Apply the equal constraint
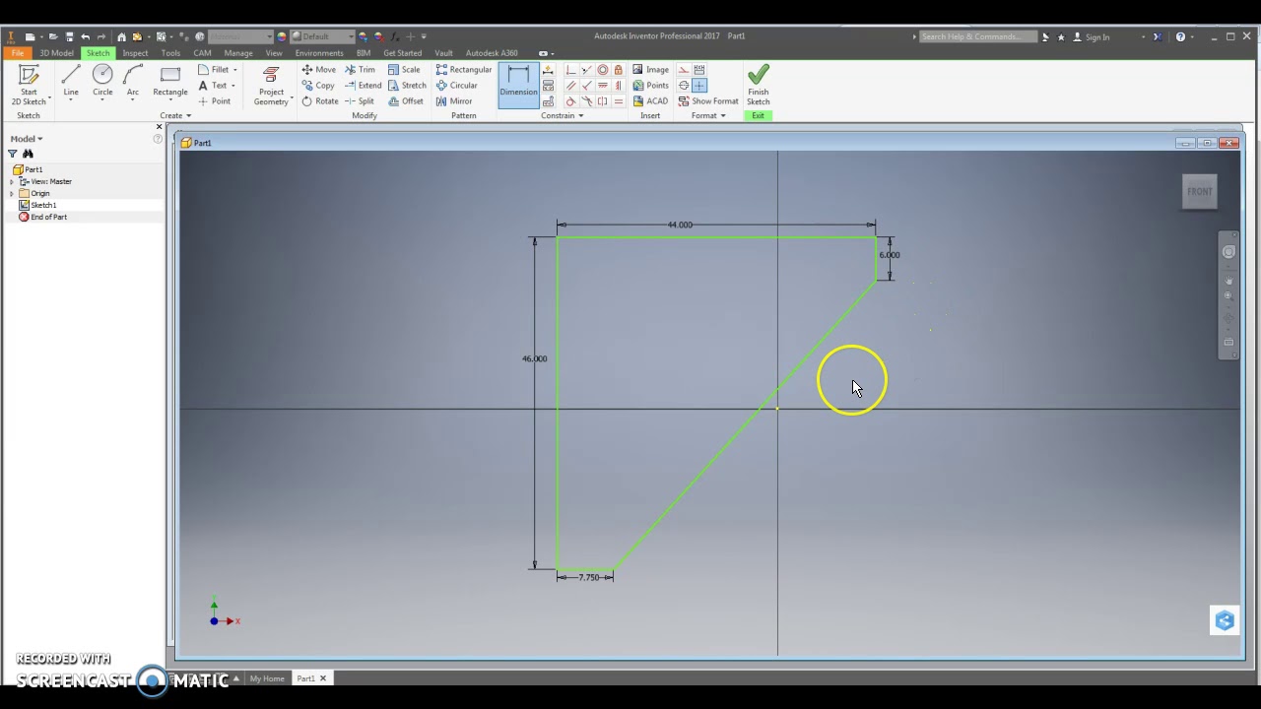 coord(619,100)
